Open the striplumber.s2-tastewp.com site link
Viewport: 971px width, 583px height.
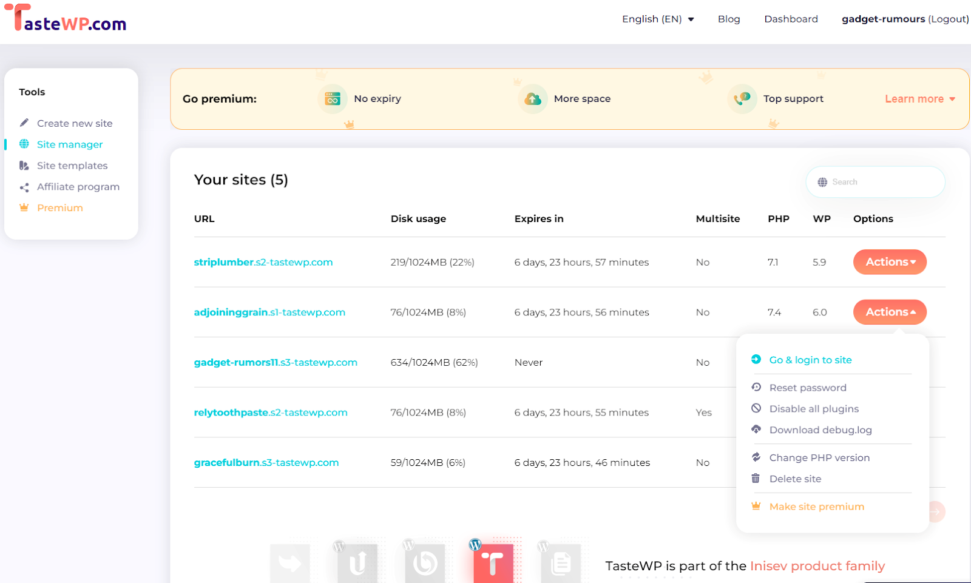[x=263, y=262]
